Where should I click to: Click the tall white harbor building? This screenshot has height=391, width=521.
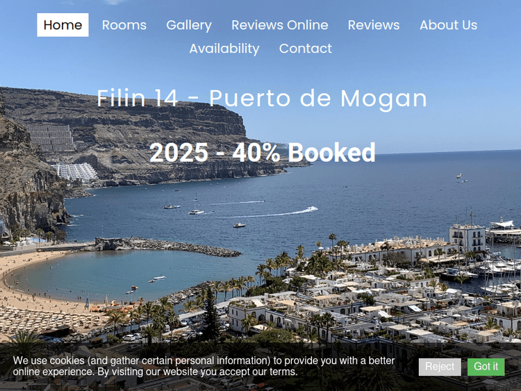click(x=468, y=238)
